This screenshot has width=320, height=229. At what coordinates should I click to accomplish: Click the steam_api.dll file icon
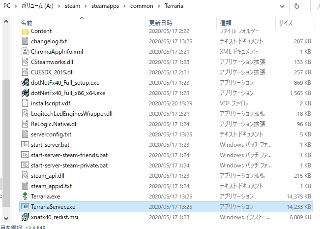[x=25, y=176]
